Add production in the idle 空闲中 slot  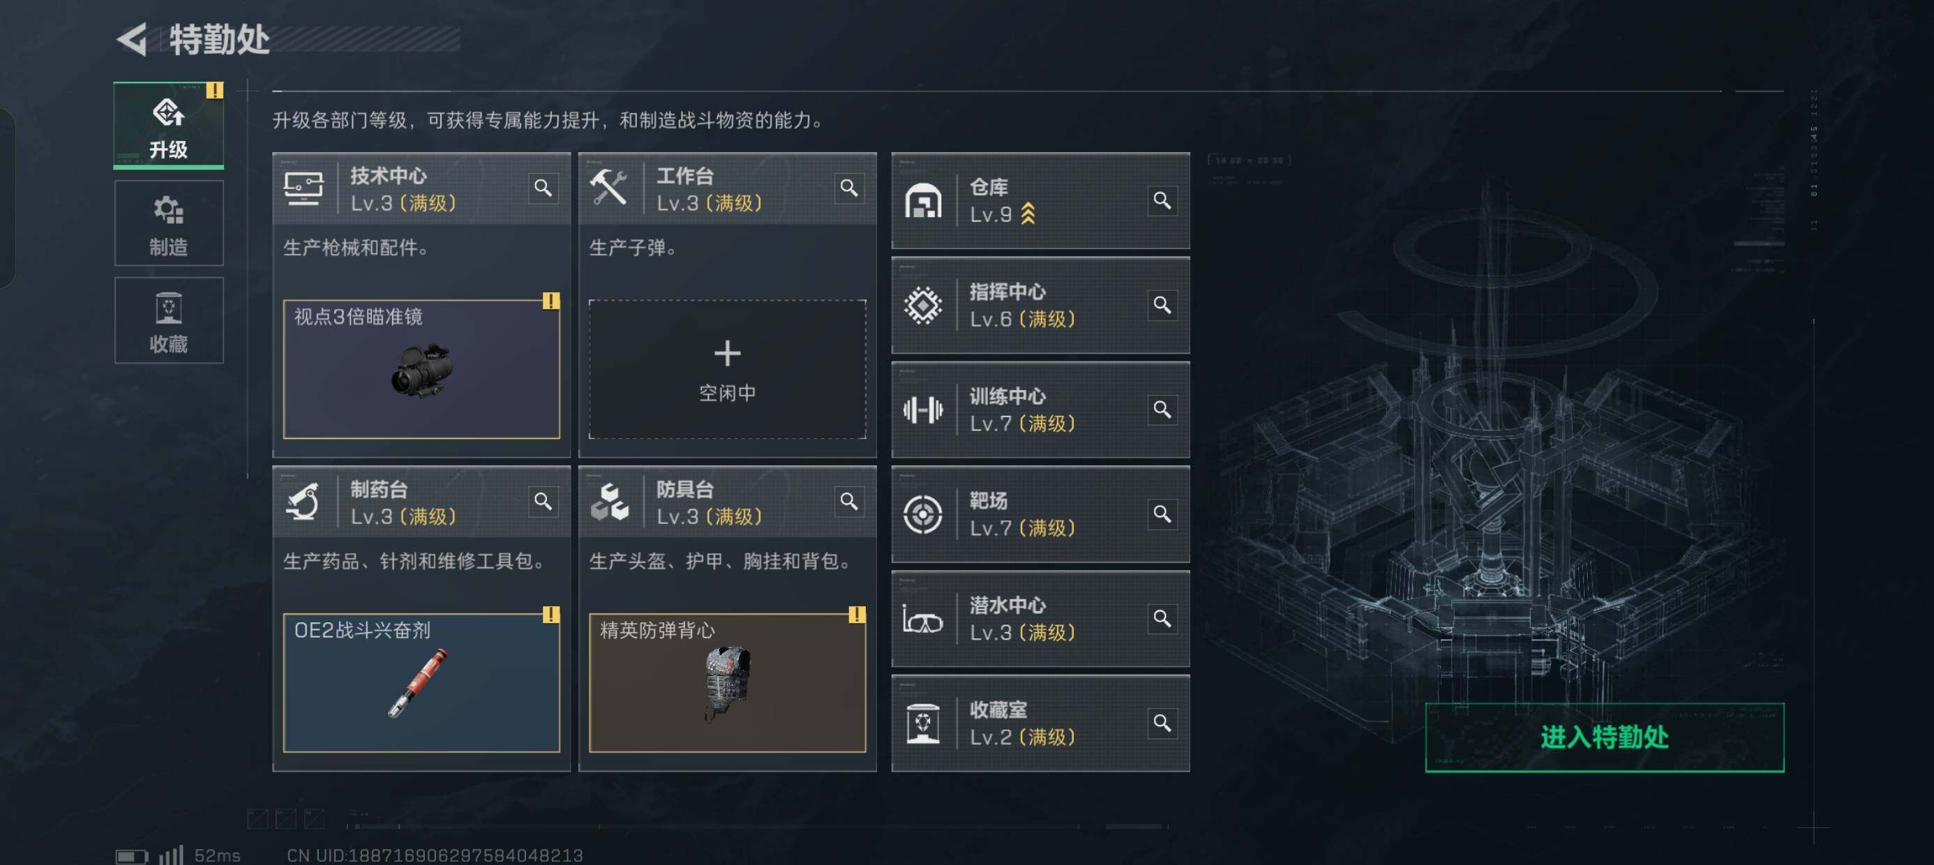[x=727, y=370]
